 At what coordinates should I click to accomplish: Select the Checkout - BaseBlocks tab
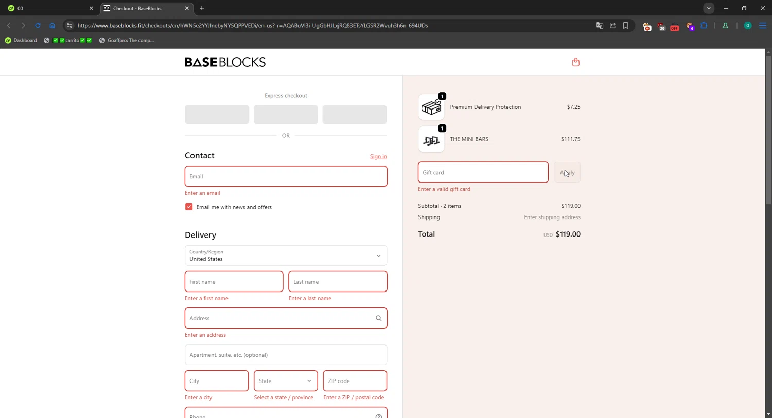point(146,8)
